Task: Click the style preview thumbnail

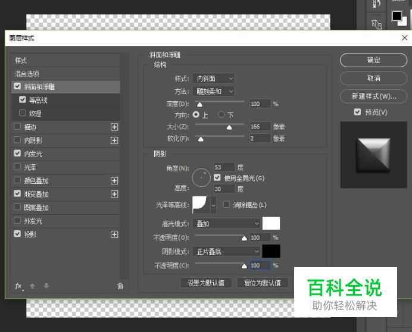Action: pos(373,155)
